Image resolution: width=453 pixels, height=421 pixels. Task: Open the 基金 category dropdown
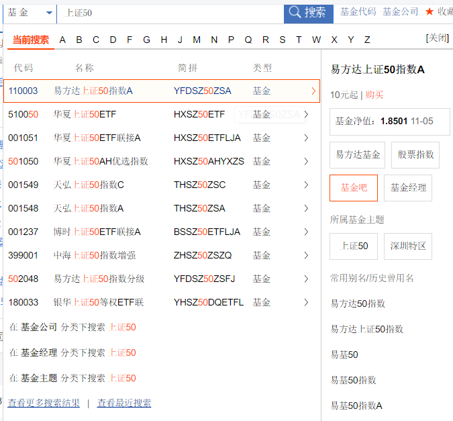(x=30, y=13)
